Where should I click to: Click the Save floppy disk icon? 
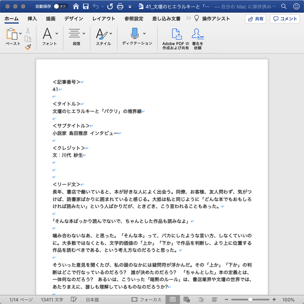coord(85,7)
